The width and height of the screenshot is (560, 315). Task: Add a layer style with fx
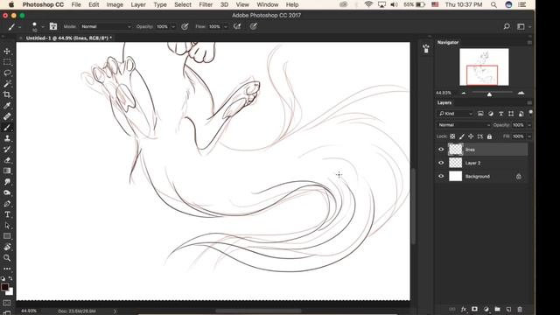464,309
